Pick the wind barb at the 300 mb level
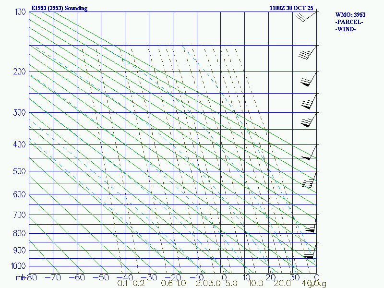Image resolution: width=384 pixels, height=288 pixels. click(x=309, y=120)
